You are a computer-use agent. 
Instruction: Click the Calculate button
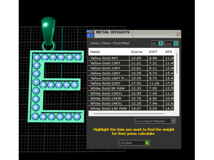point(134,143)
